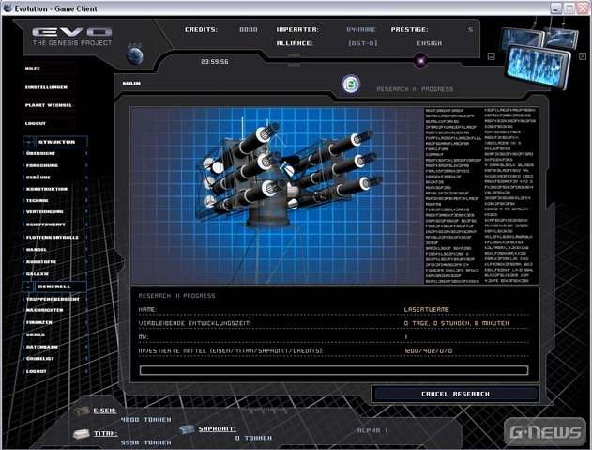
Task: Open Nachrichten under Generell
Action: click(x=44, y=310)
